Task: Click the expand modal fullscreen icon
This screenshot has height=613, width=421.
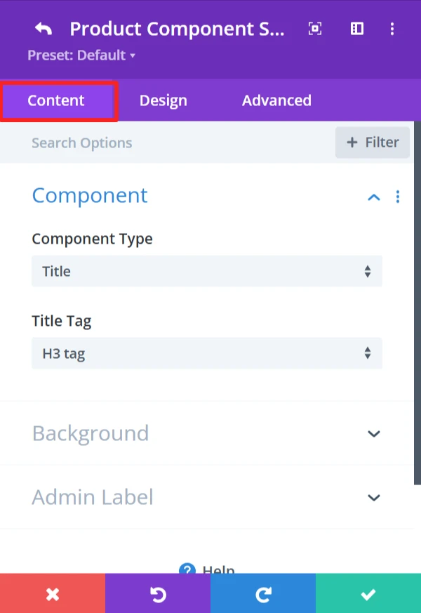Action: 315,29
